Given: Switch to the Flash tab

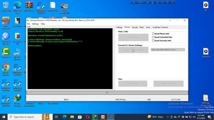Looking at the screenshot, I should point(141,27).
